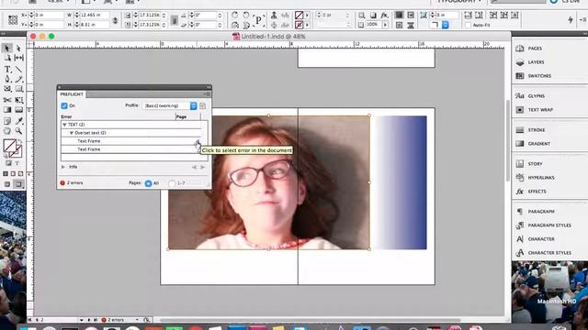The height and width of the screenshot is (330, 588).
Task: Click the reference point locator grid
Action: [x=13, y=20]
